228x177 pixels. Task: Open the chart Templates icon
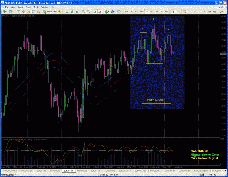pyautogui.click(x=119, y=12)
